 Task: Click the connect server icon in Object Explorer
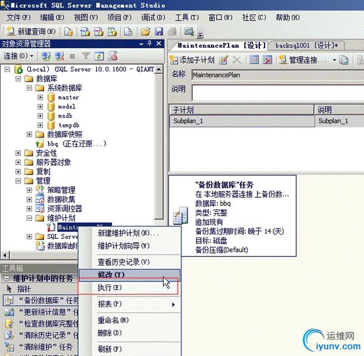[46, 56]
